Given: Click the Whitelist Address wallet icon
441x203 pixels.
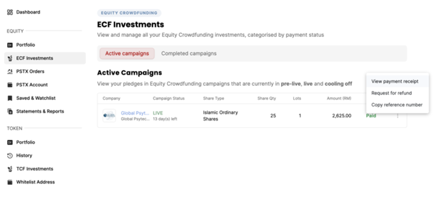Looking at the screenshot, I should pyautogui.click(x=10, y=182).
